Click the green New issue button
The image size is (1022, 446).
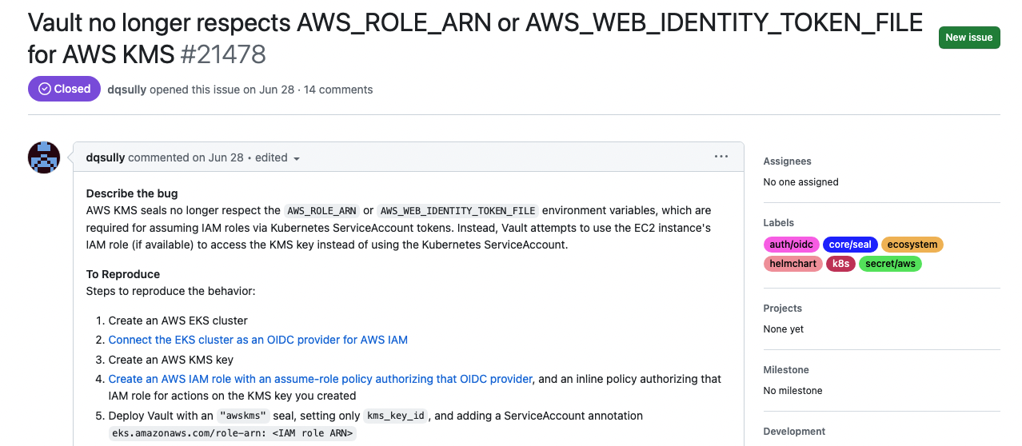coord(968,38)
